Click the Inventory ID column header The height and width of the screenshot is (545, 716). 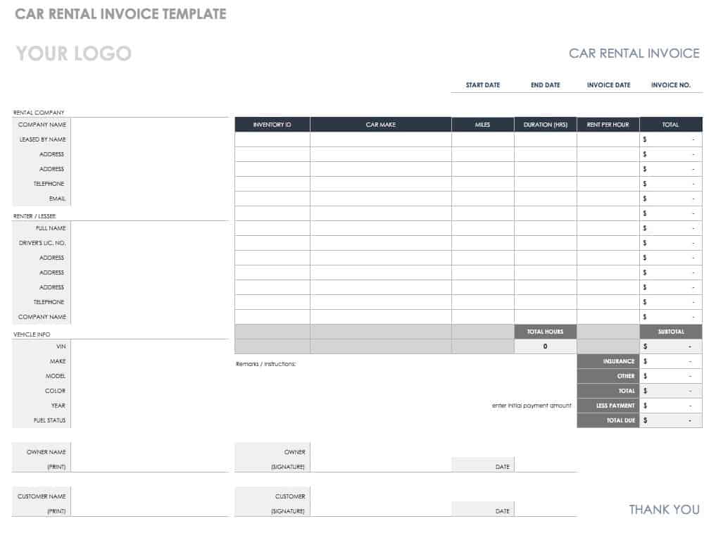coord(272,125)
